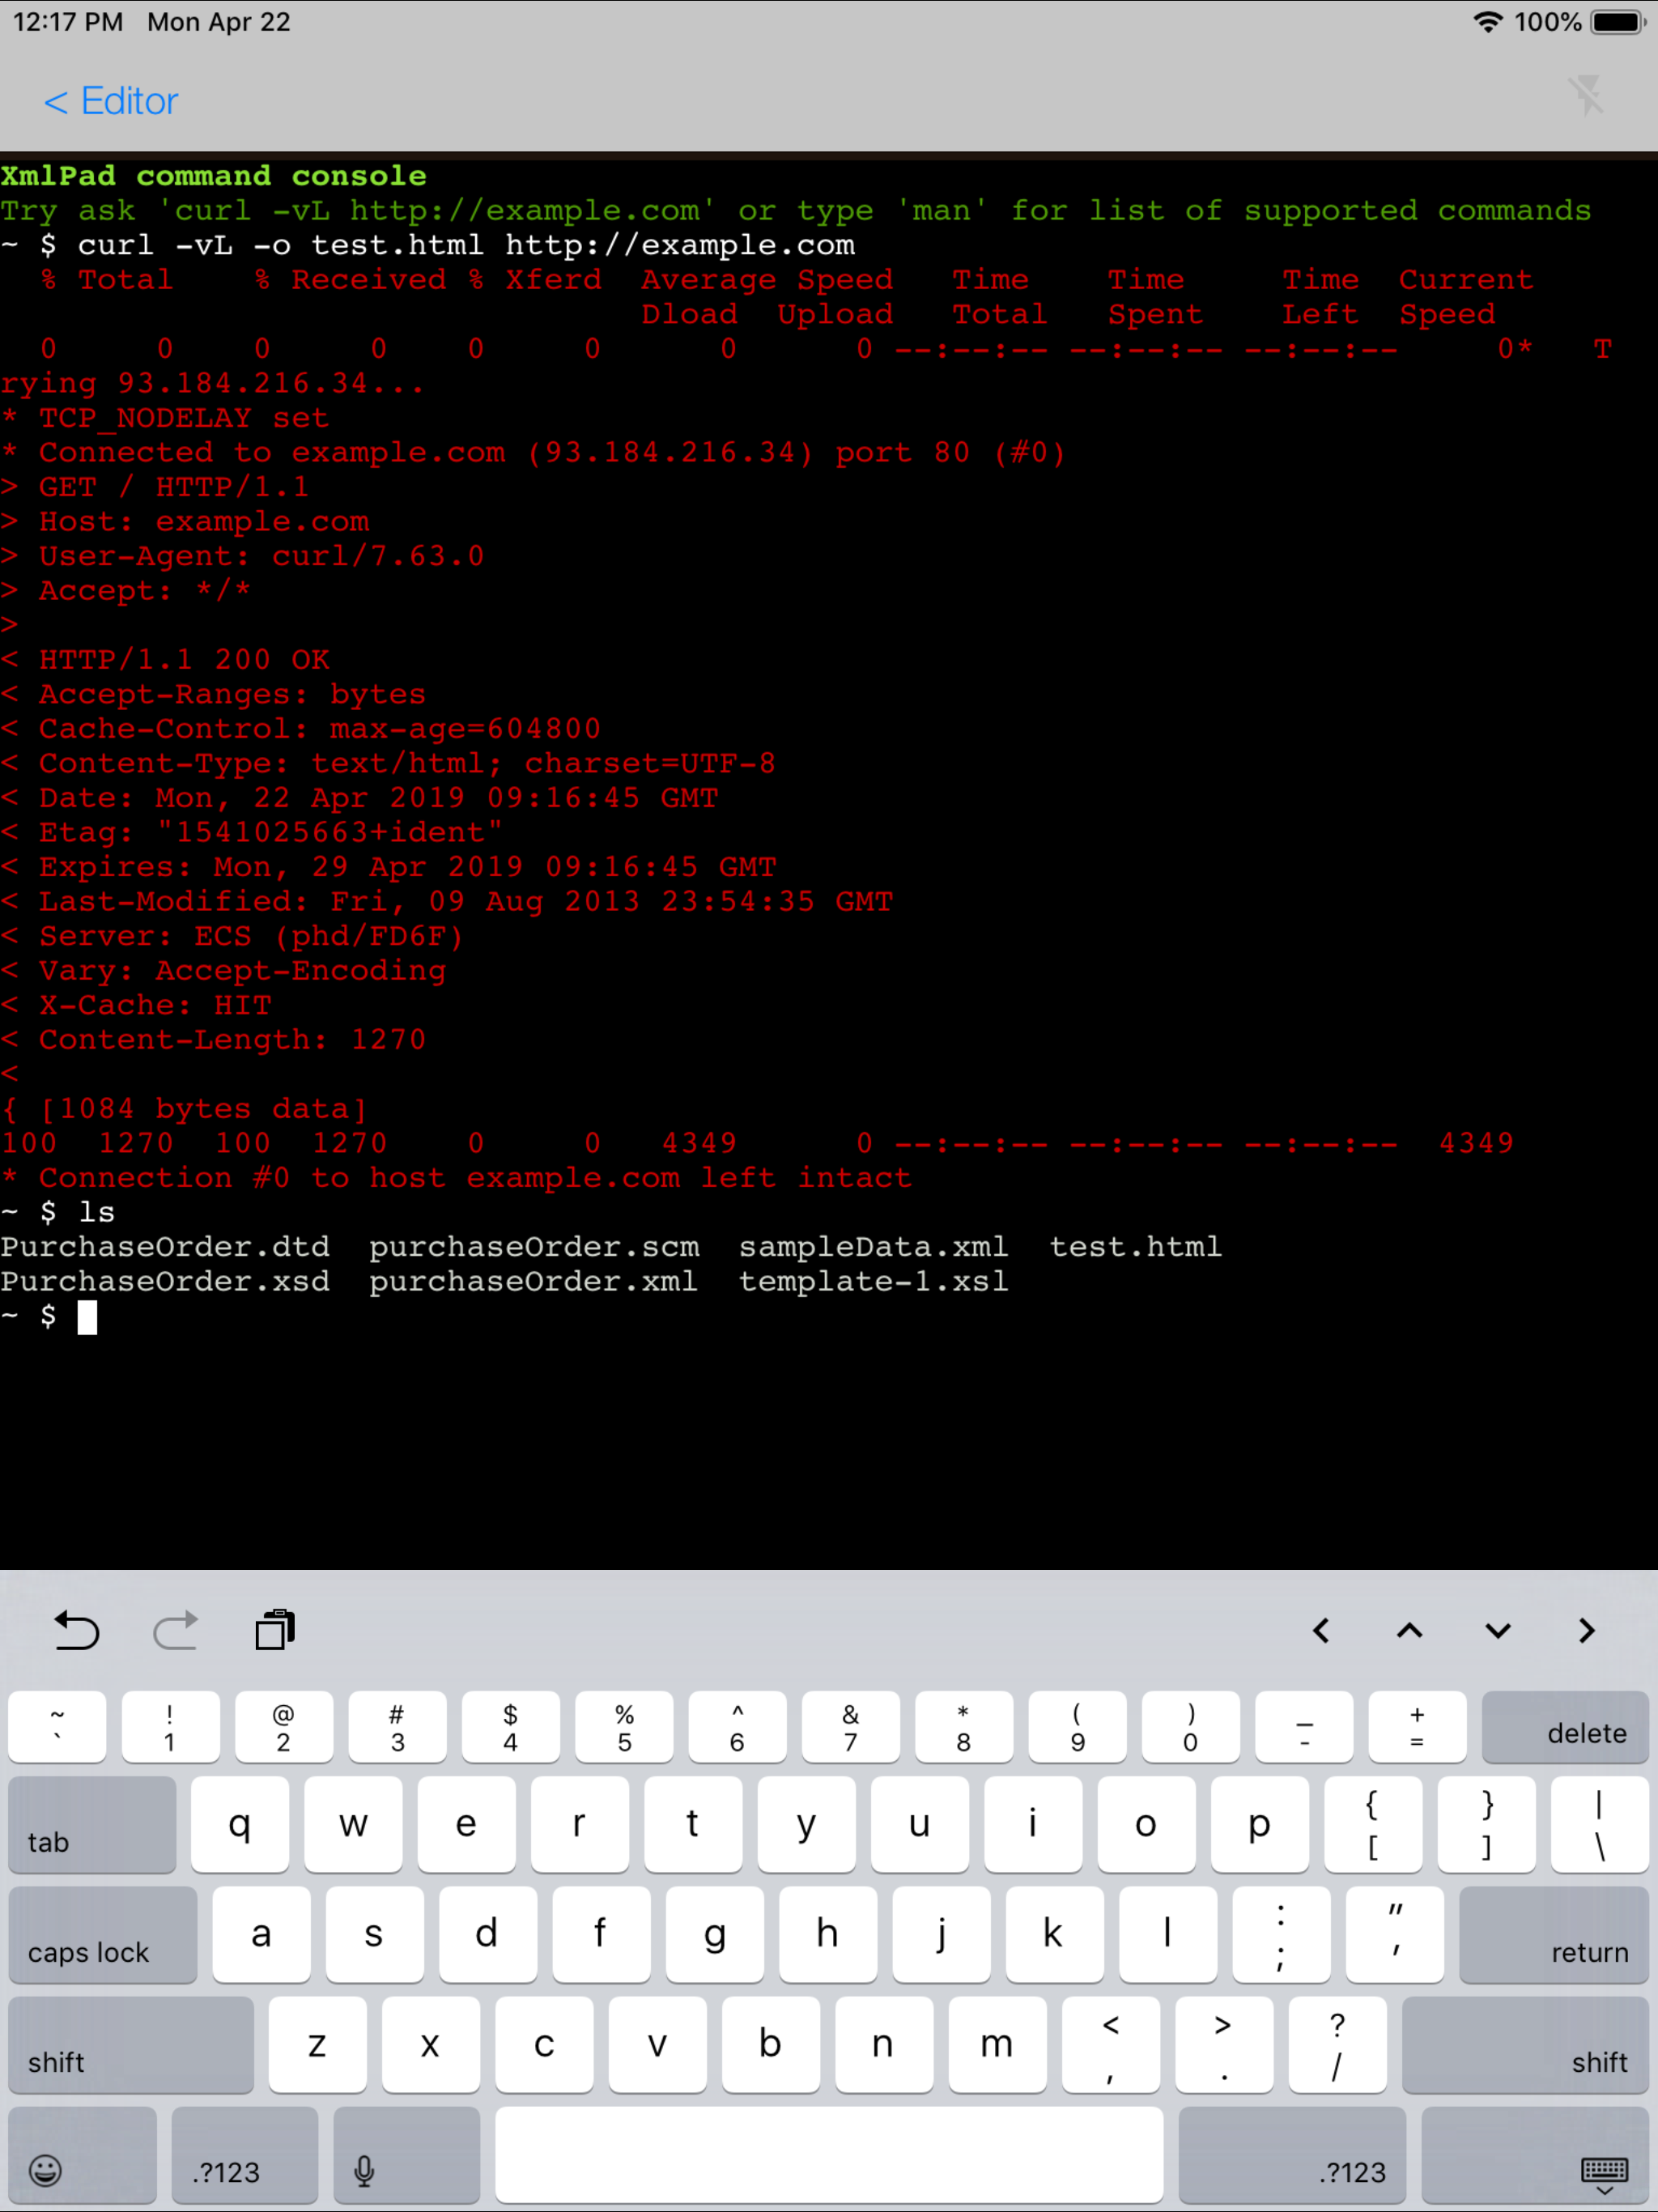Viewport: 1658px width, 2212px height.
Task: Tap the undo arrow icon
Action: [76, 1631]
